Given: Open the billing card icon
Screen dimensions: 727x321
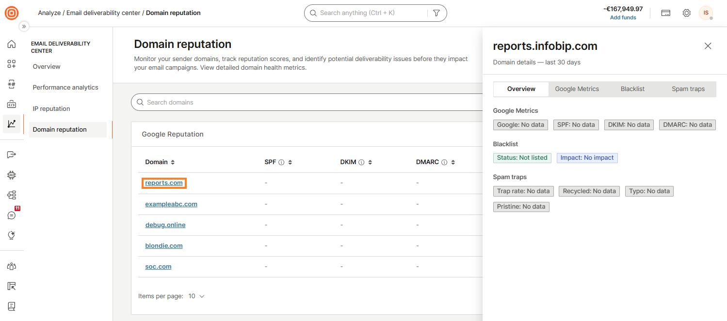Looking at the screenshot, I should [x=666, y=13].
